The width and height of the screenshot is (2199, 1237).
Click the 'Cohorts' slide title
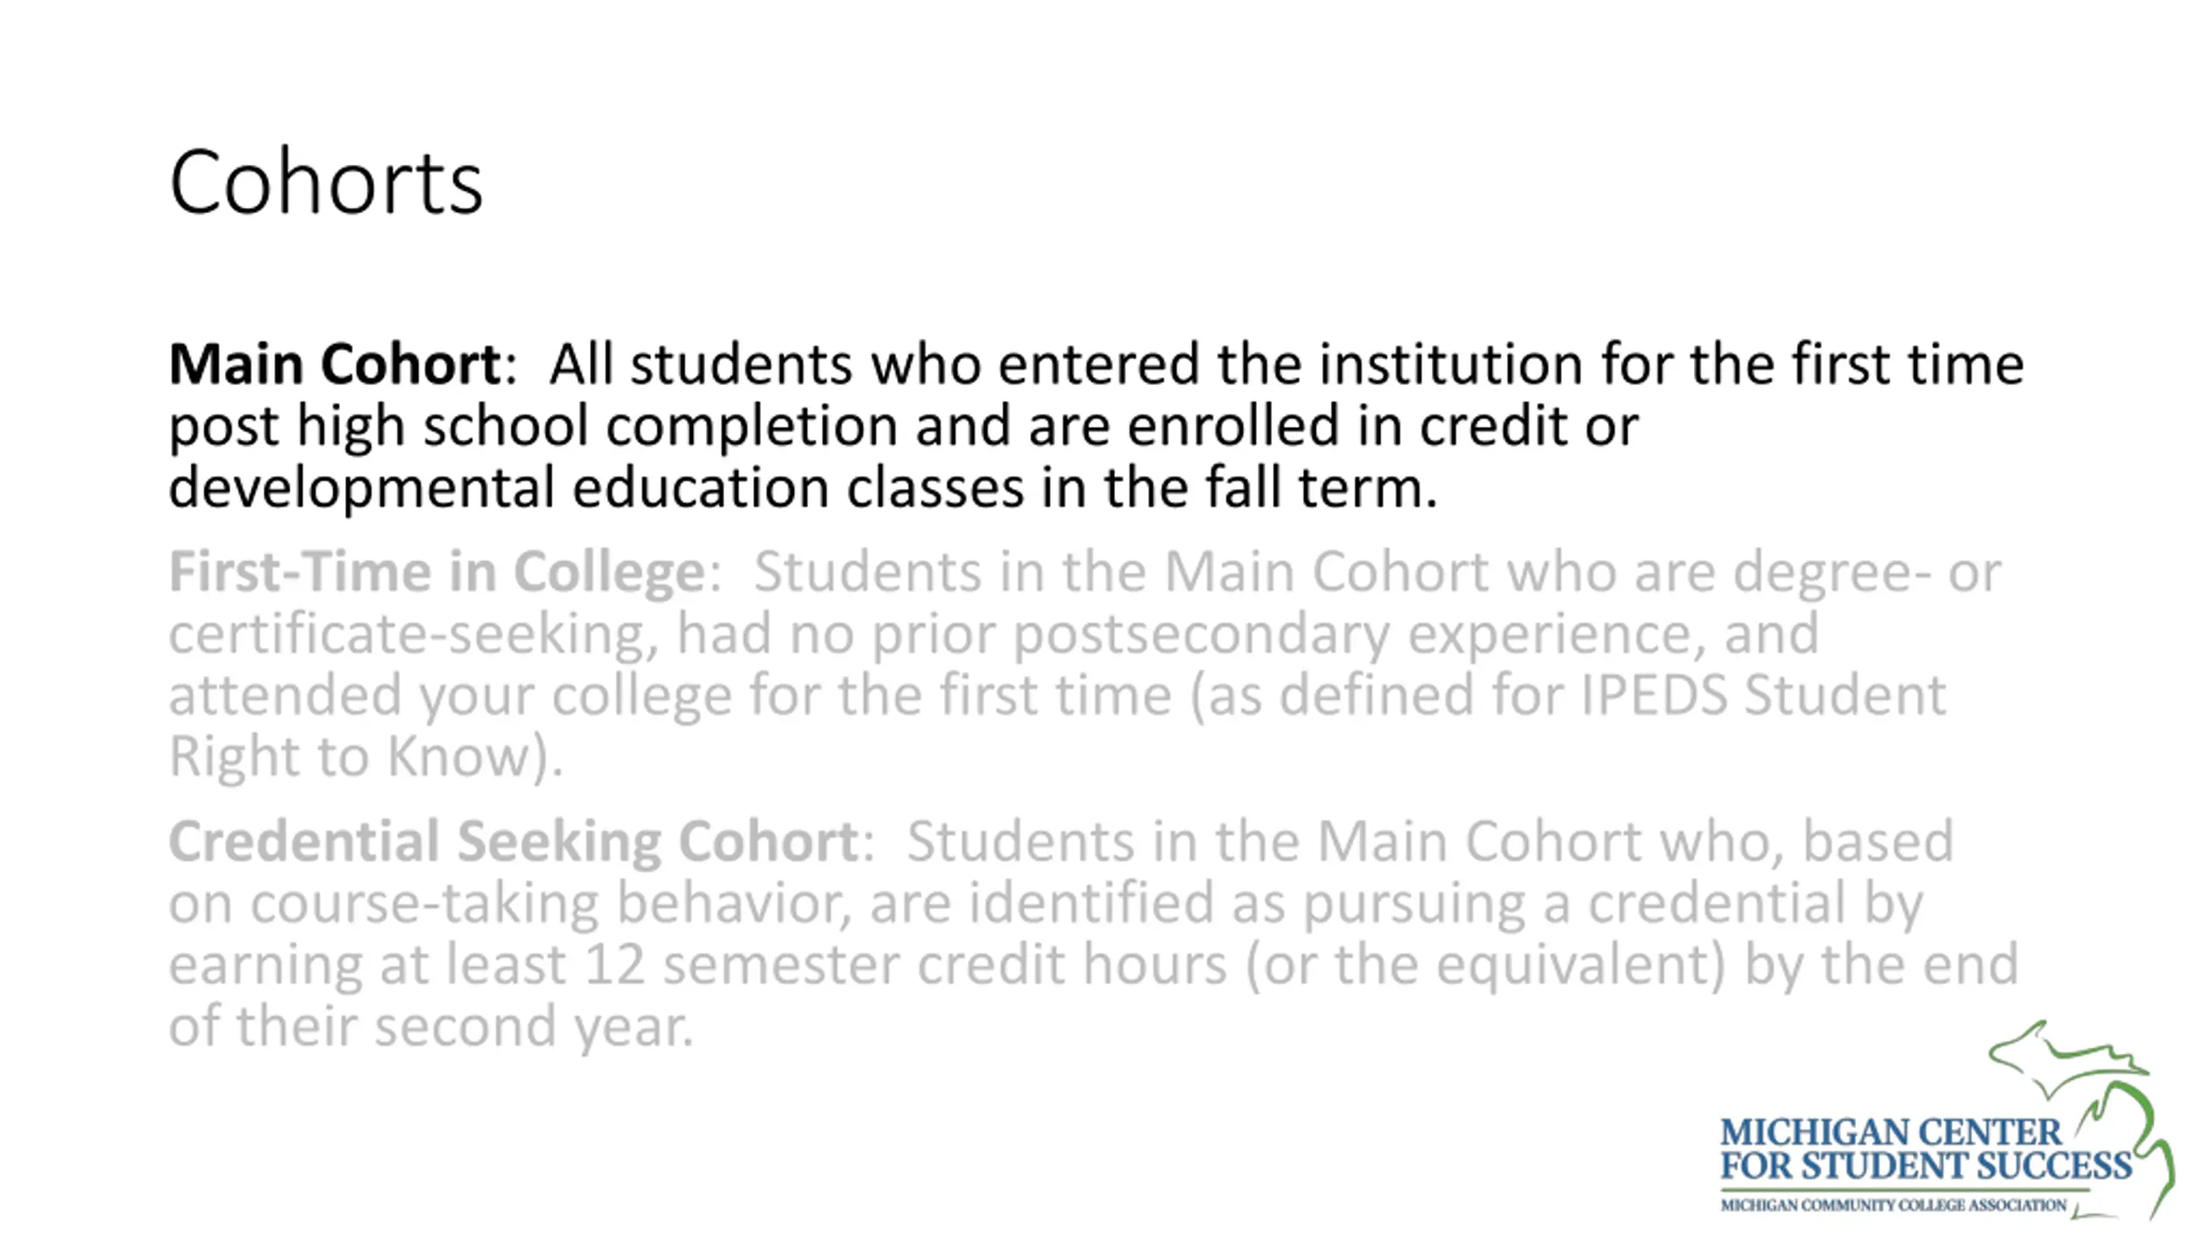(x=326, y=182)
